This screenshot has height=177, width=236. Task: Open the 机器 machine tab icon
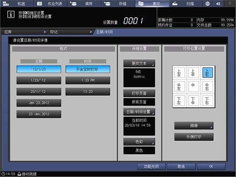coord(6,4)
